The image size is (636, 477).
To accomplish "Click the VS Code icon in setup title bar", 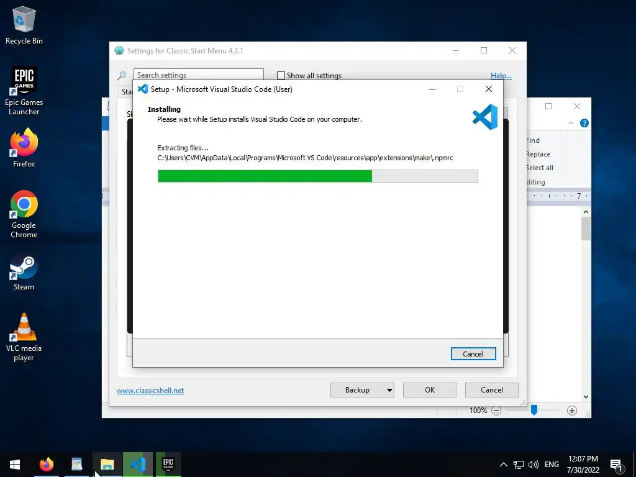I will point(143,89).
